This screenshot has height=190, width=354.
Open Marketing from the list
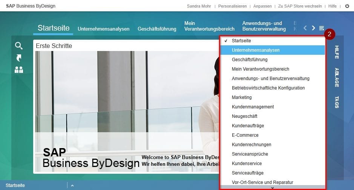(x=273, y=97)
